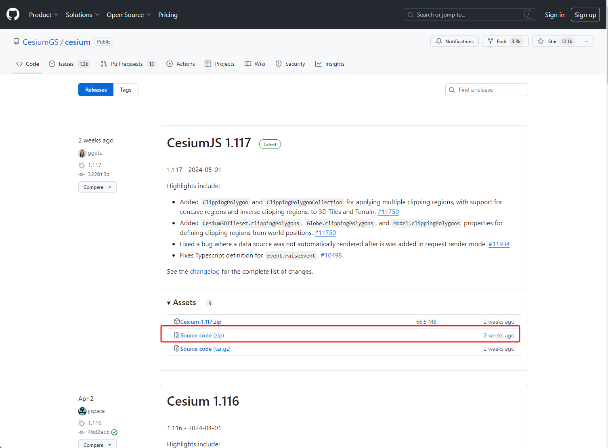Open the jjspace author link
Image resolution: width=608 pixels, height=448 pixels.
click(x=96, y=411)
